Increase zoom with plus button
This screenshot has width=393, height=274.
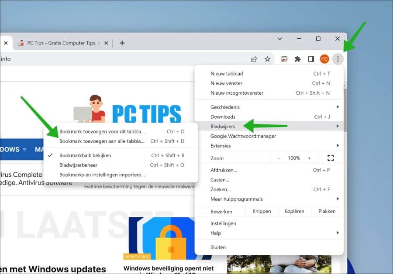pos(309,158)
